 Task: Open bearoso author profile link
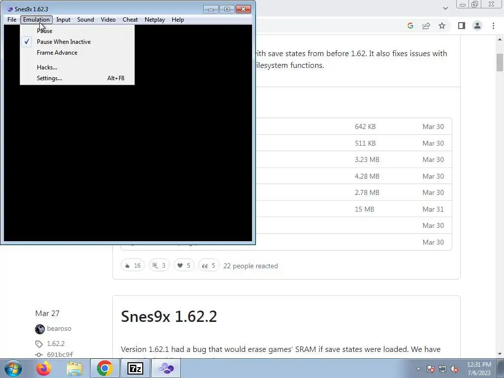pos(59,328)
